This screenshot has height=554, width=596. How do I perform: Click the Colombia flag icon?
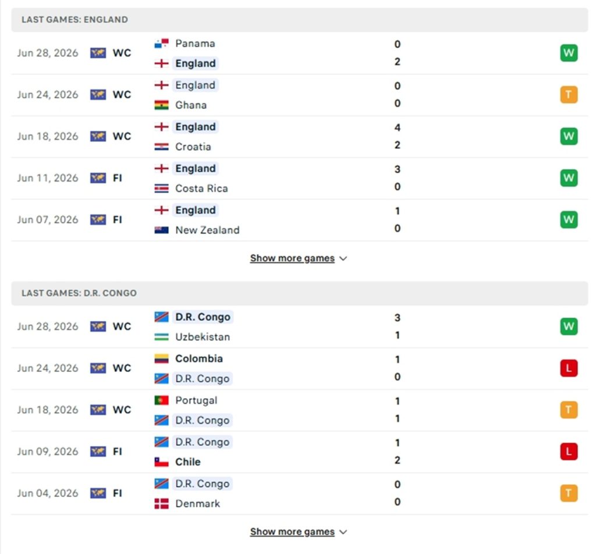click(x=162, y=358)
